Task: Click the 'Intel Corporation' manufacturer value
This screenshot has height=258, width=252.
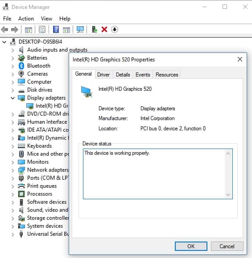Action: pyautogui.click(x=157, y=118)
